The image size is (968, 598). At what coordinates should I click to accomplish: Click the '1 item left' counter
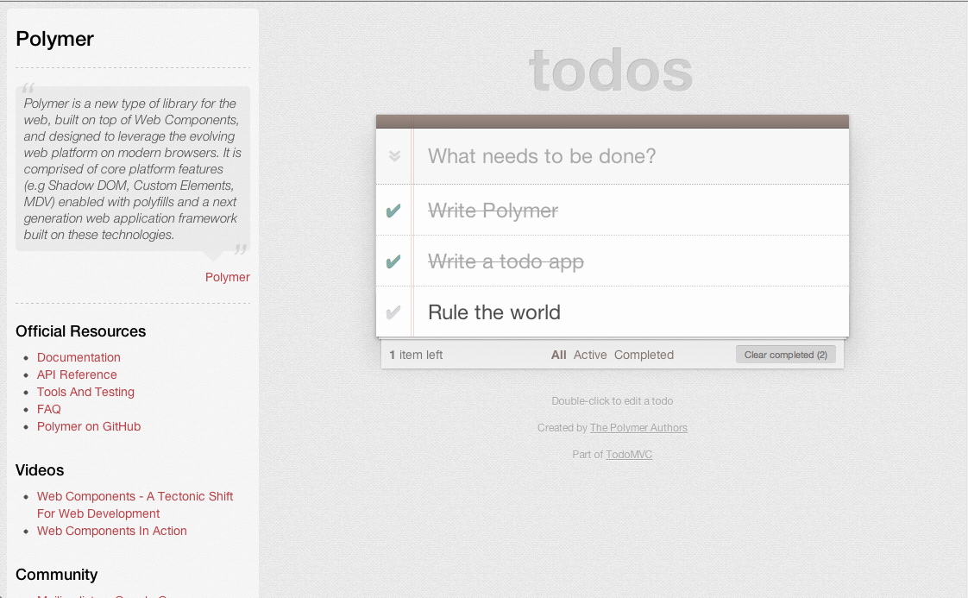(416, 356)
